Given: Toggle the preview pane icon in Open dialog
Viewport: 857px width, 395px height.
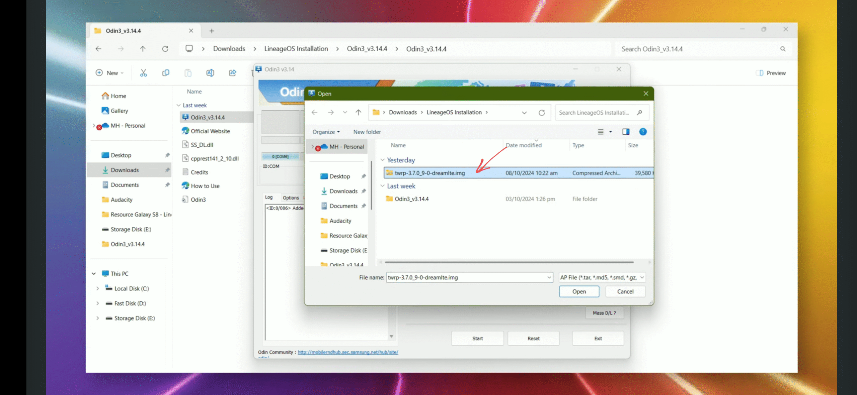Looking at the screenshot, I should tap(625, 132).
